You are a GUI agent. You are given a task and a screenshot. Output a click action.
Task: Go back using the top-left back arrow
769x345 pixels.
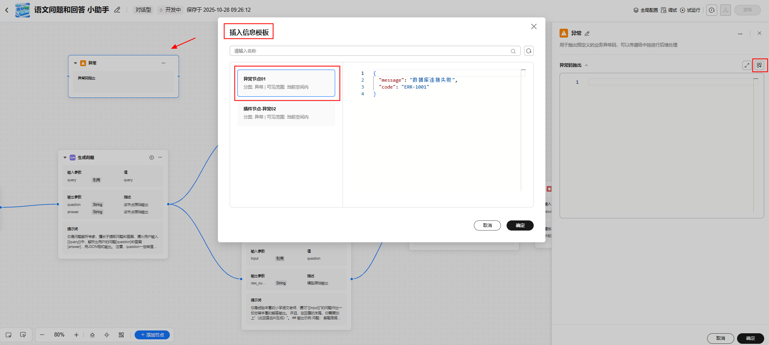click(x=7, y=10)
